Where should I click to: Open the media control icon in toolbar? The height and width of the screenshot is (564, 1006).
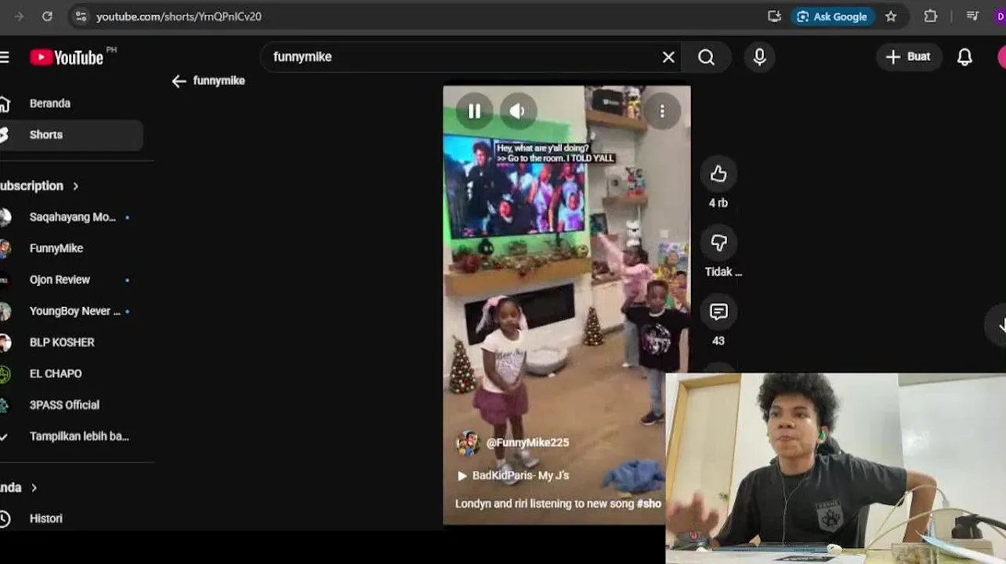972,16
